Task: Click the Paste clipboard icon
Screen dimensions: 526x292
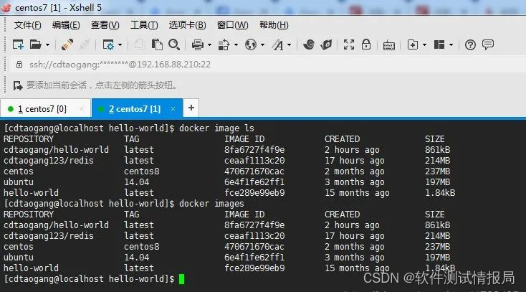Action: pos(157,44)
